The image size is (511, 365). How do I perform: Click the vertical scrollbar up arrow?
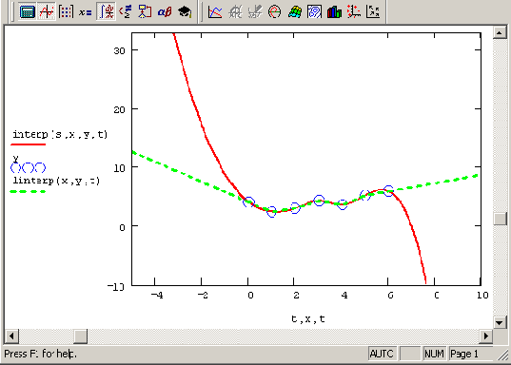(500, 32)
